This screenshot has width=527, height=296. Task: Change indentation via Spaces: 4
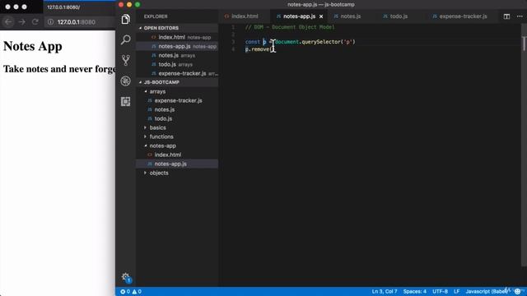click(415, 292)
